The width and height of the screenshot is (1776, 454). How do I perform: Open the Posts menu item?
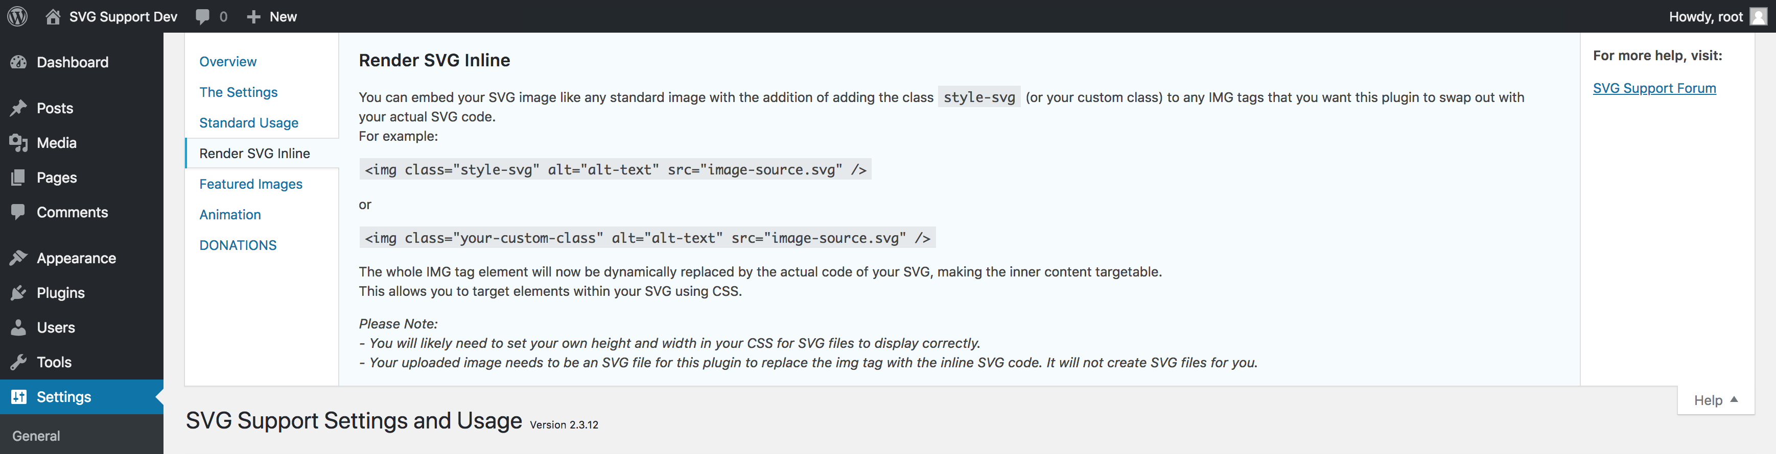pos(81,108)
